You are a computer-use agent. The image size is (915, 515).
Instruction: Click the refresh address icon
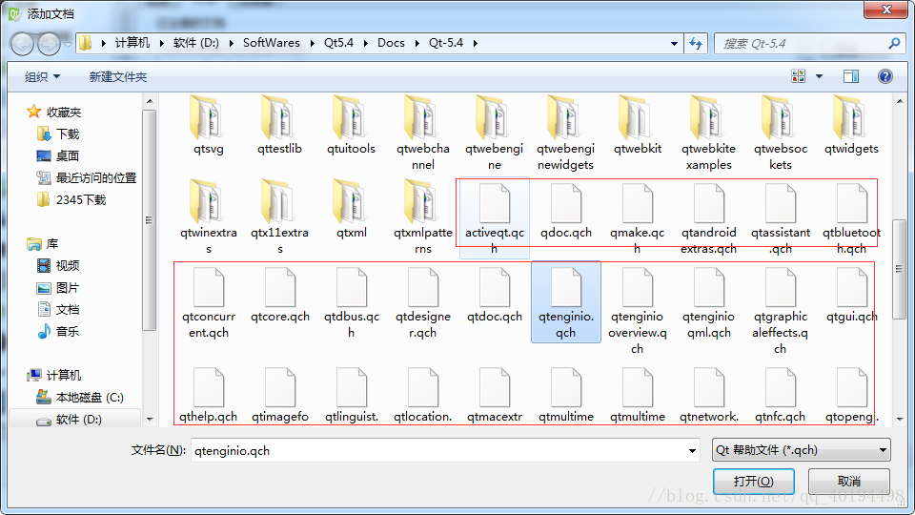click(696, 43)
